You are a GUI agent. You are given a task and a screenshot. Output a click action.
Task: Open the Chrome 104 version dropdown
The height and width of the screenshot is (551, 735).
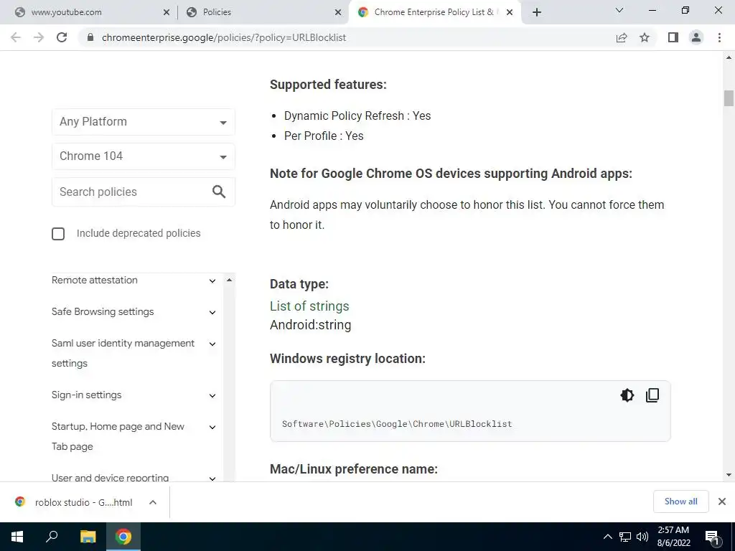(x=144, y=156)
